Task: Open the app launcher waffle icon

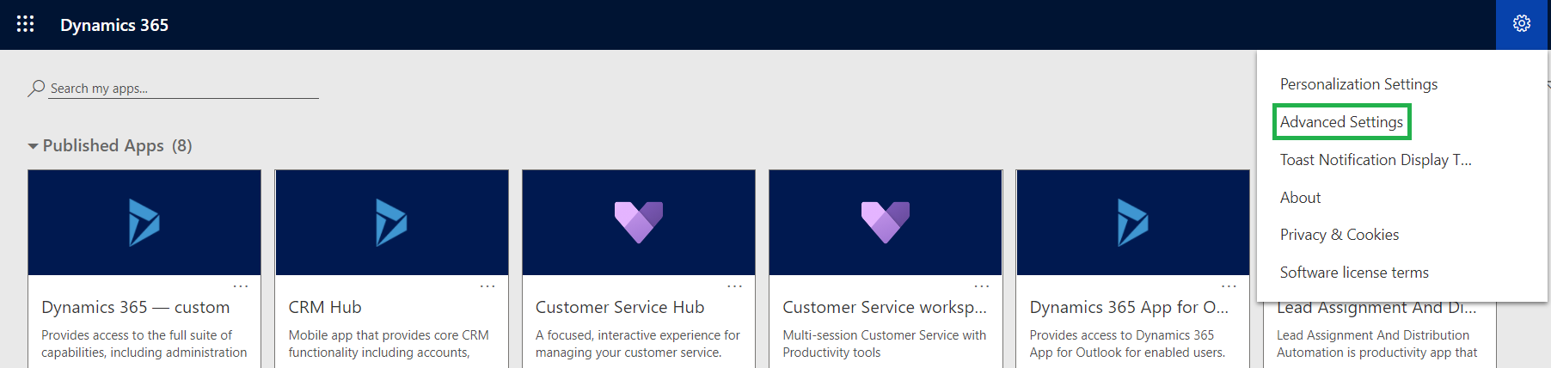Action: tap(26, 24)
